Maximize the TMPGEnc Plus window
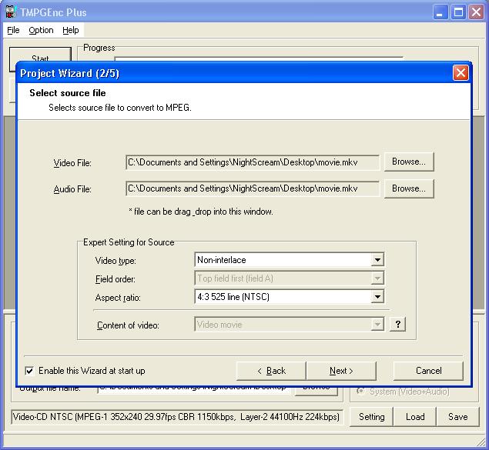 pos(458,12)
